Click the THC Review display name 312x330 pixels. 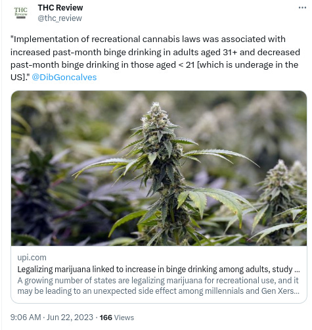(60, 8)
